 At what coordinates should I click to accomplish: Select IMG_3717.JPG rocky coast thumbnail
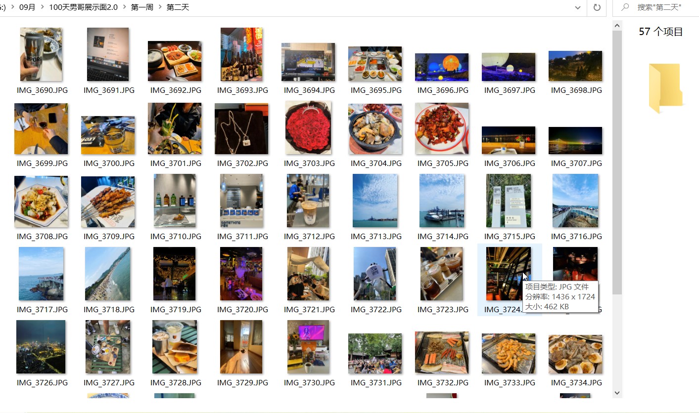coord(41,274)
